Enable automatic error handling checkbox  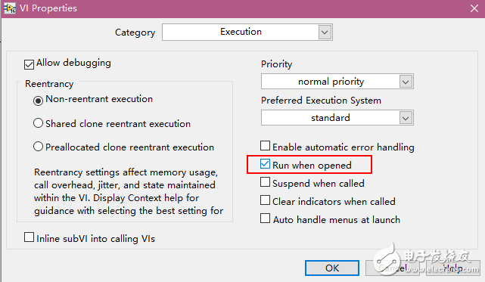pos(265,146)
